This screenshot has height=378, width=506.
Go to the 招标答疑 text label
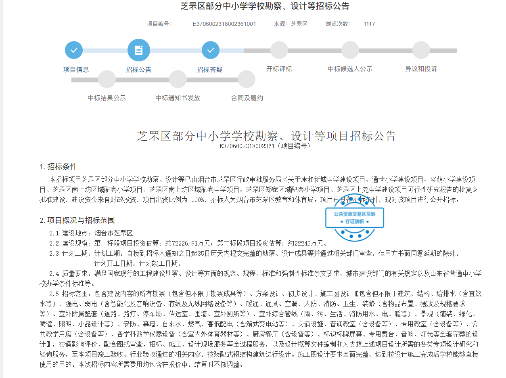click(x=210, y=69)
